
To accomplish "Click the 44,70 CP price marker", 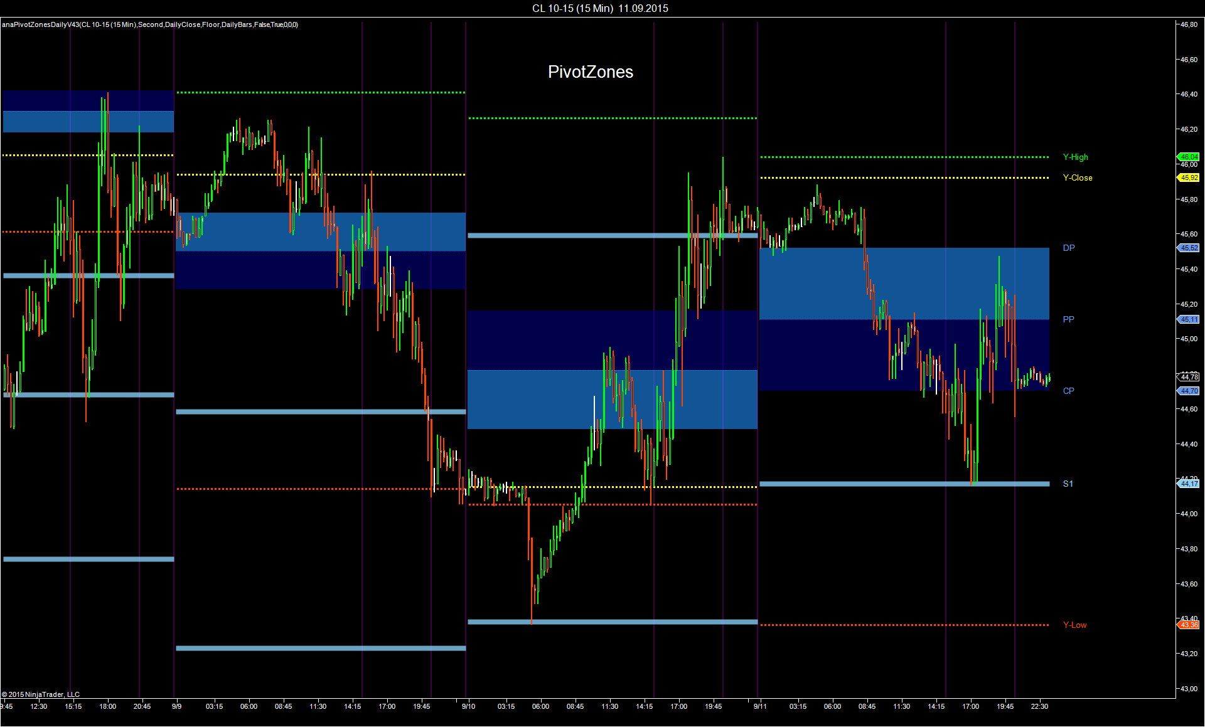I will point(1189,391).
